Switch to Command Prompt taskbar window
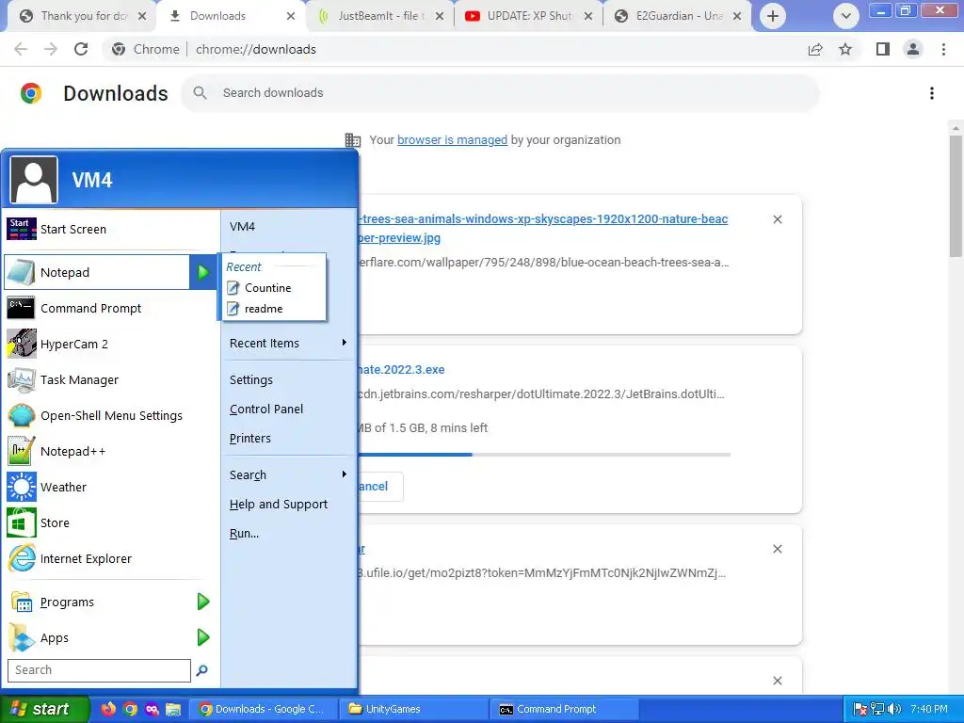The width and height of the screenshot is (964, 723). coord(564,709)
